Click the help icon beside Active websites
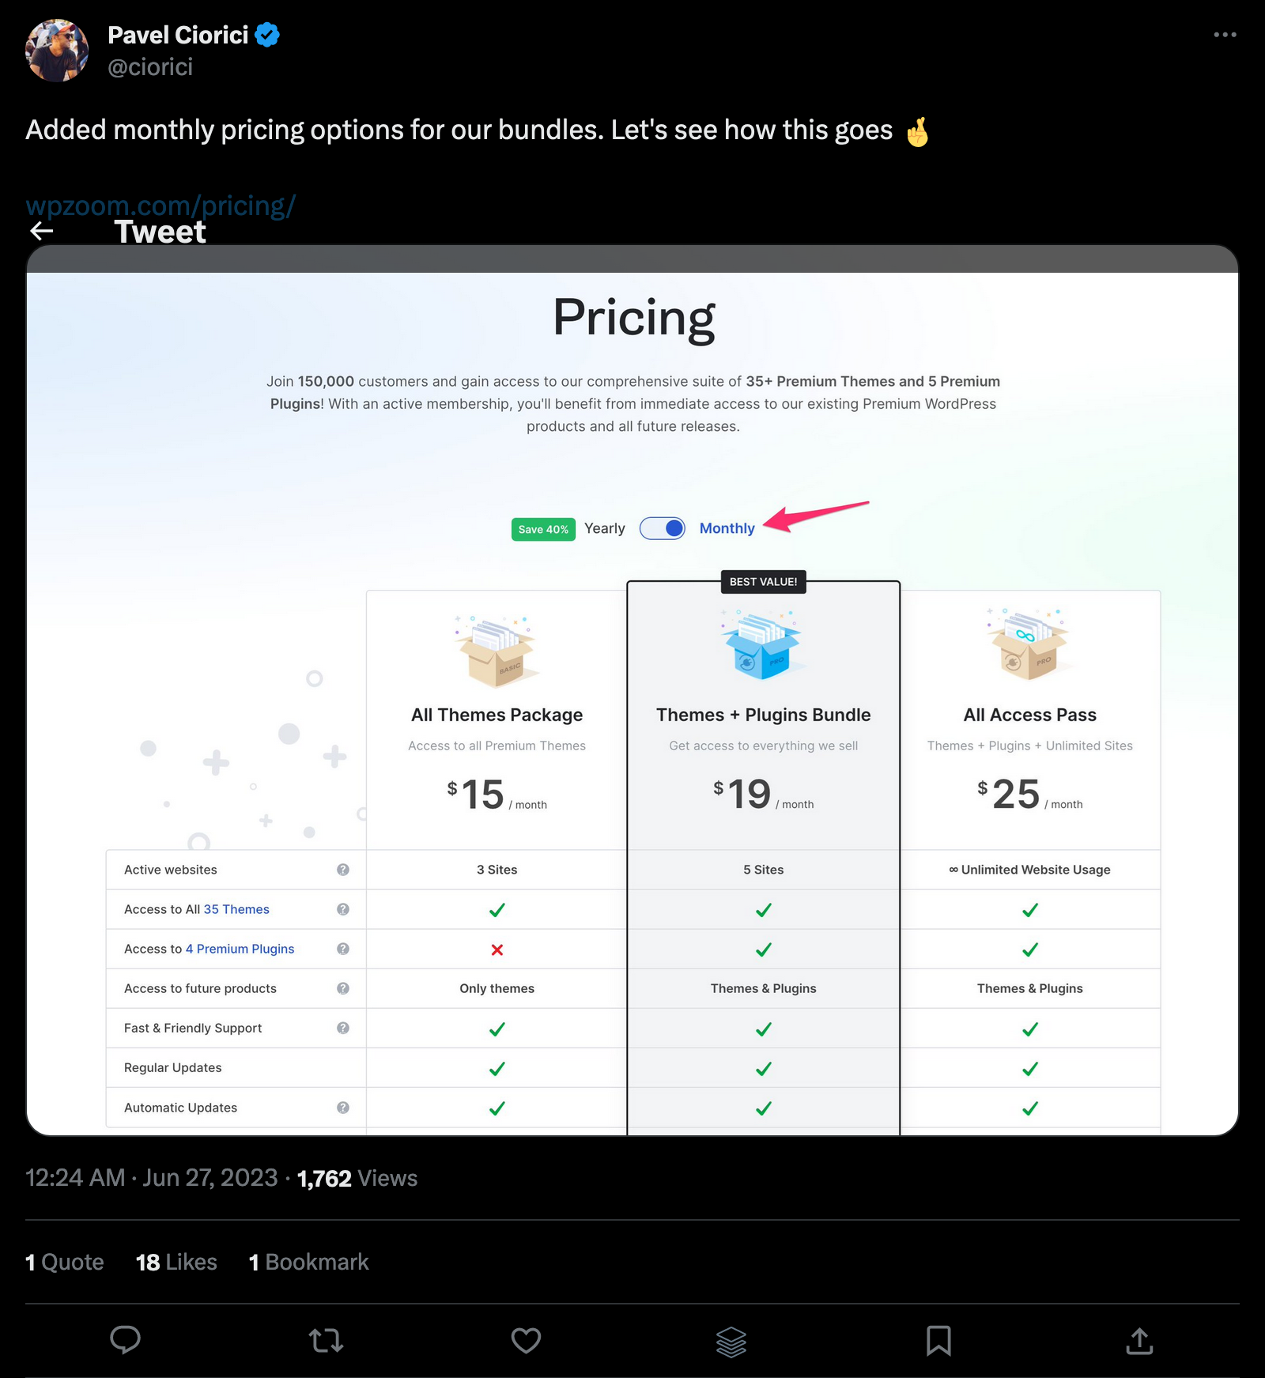 coord(343,870)
